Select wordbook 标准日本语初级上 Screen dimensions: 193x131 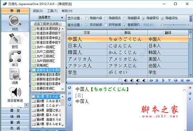pyautogui.click(x=46, y=29)
